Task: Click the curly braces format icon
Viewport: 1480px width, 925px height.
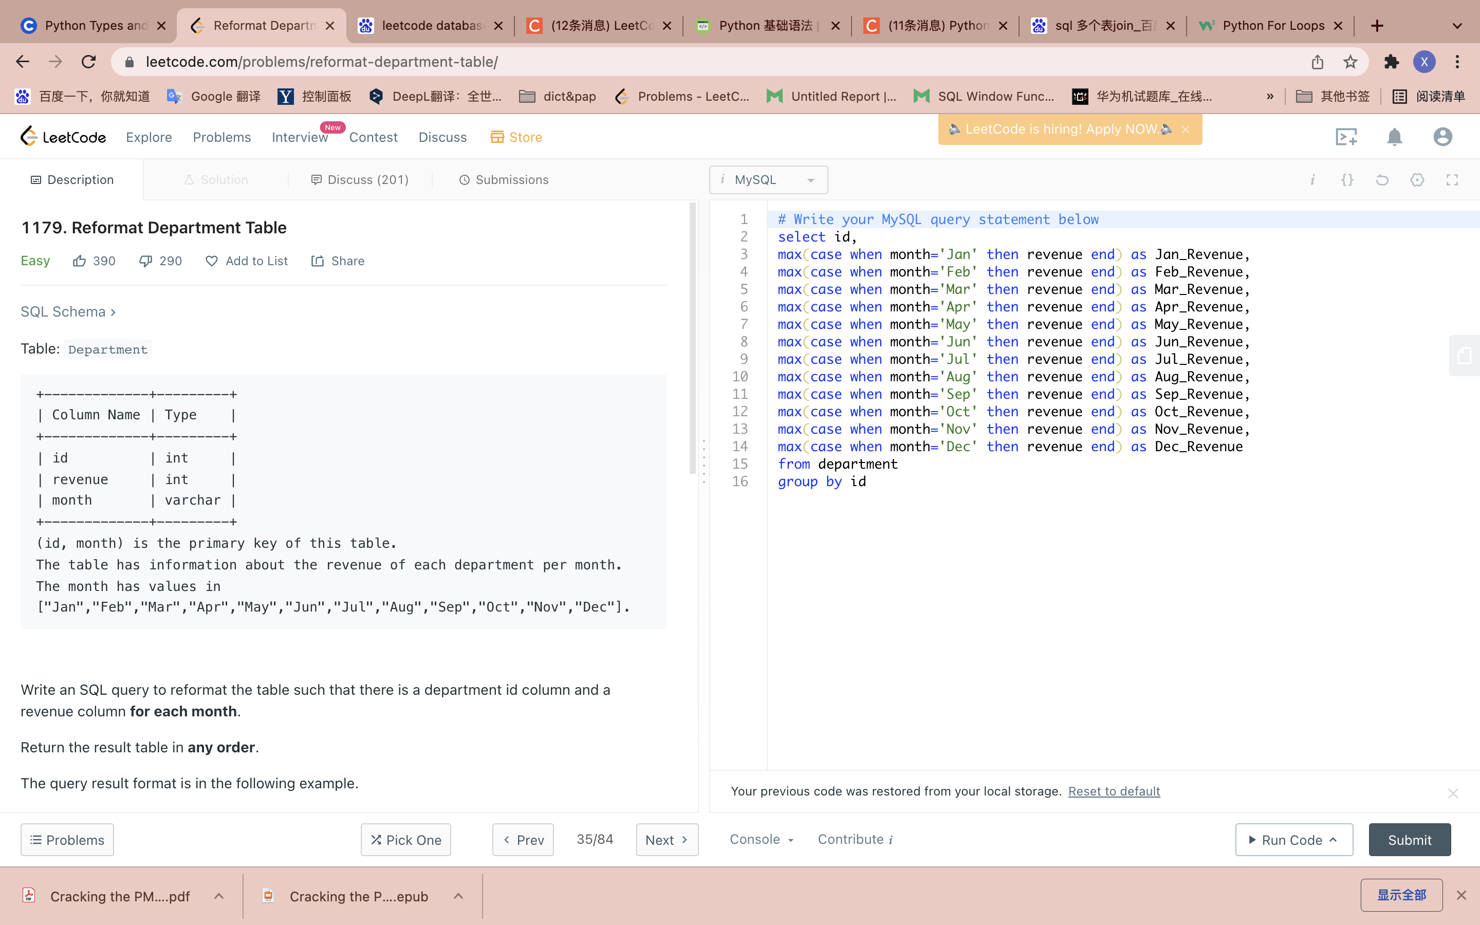Action: coord(1347,180)
